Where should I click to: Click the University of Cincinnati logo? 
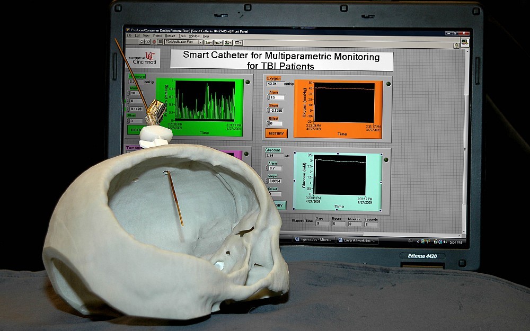tap(143, 58)
